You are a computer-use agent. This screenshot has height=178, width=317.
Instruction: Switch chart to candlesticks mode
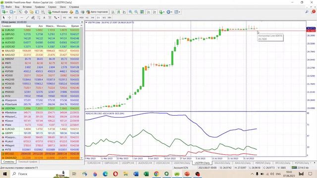coord(119,12)
